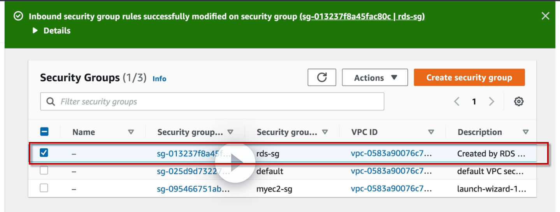The width and height of the screenshot is (560, 212).
Task: Sort by the Name column arrow
Action: 131,132
